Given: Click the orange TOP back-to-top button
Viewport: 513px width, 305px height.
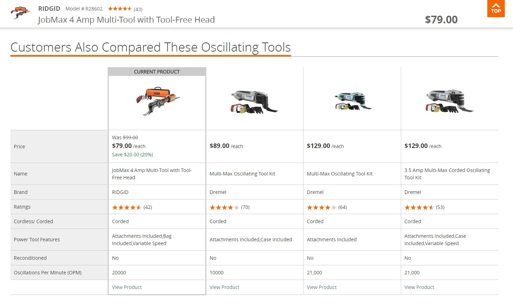Looking at the screenshot, I should pos(496,8).
